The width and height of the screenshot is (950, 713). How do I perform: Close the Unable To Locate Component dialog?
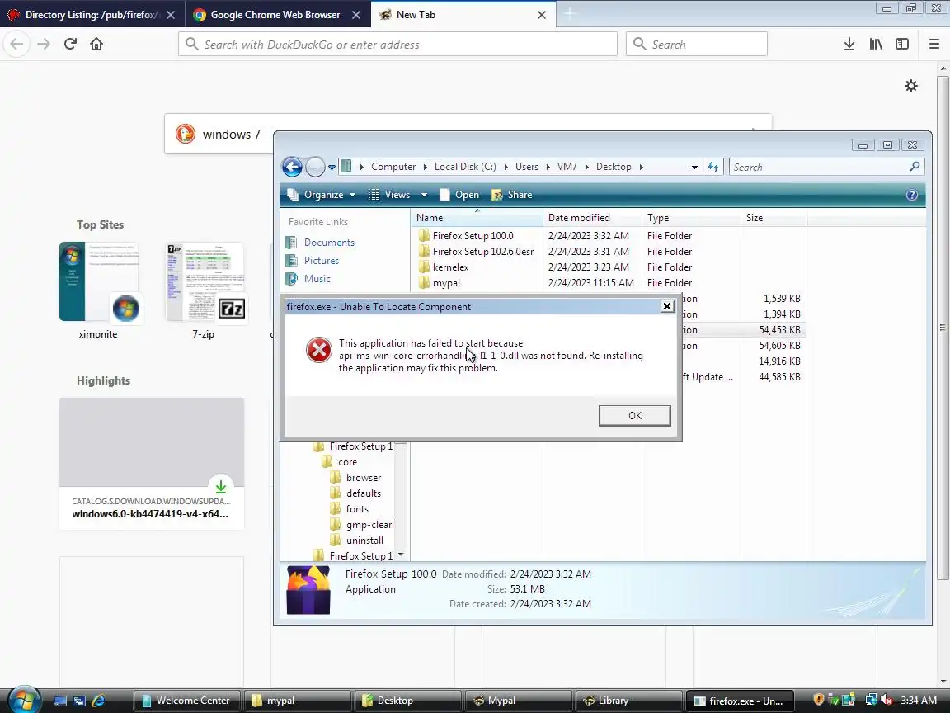click(x=667, y=306)
